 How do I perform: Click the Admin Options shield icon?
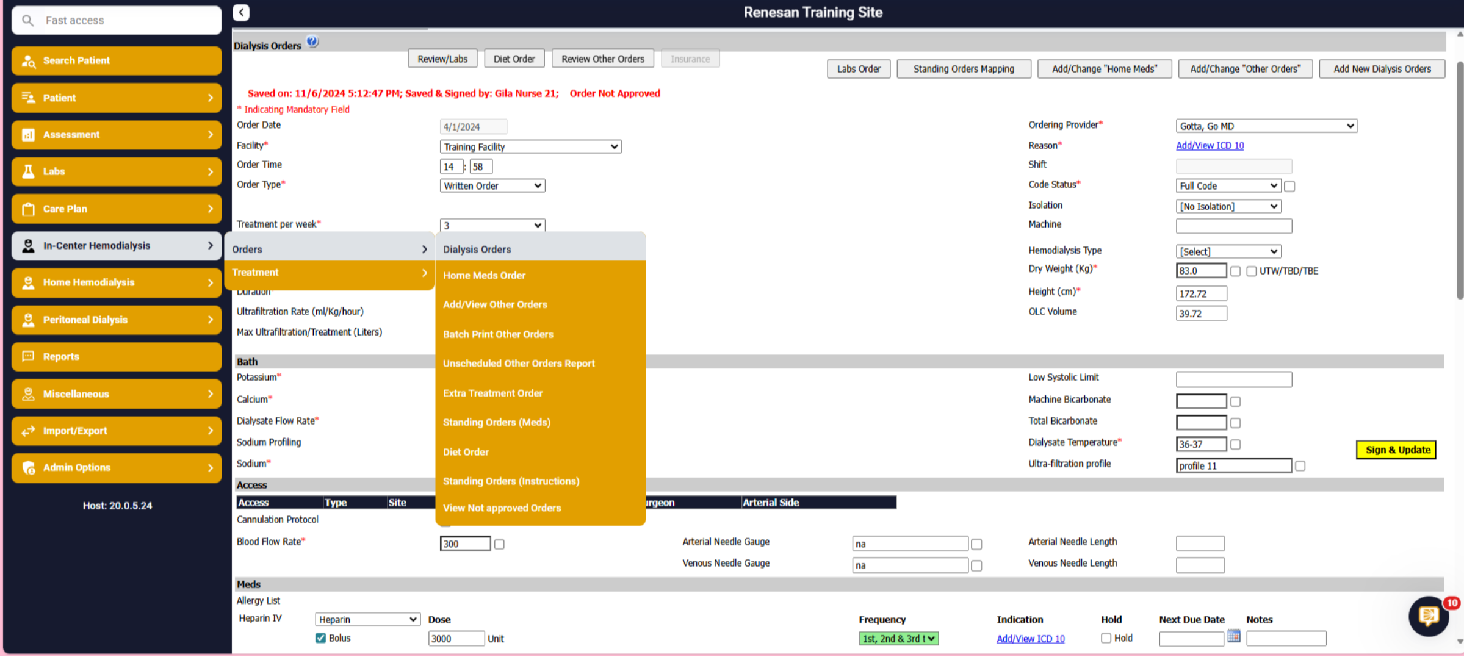28,468
